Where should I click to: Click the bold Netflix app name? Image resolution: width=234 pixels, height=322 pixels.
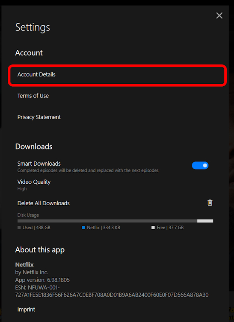pyautogui.click(x=24, y=265)
